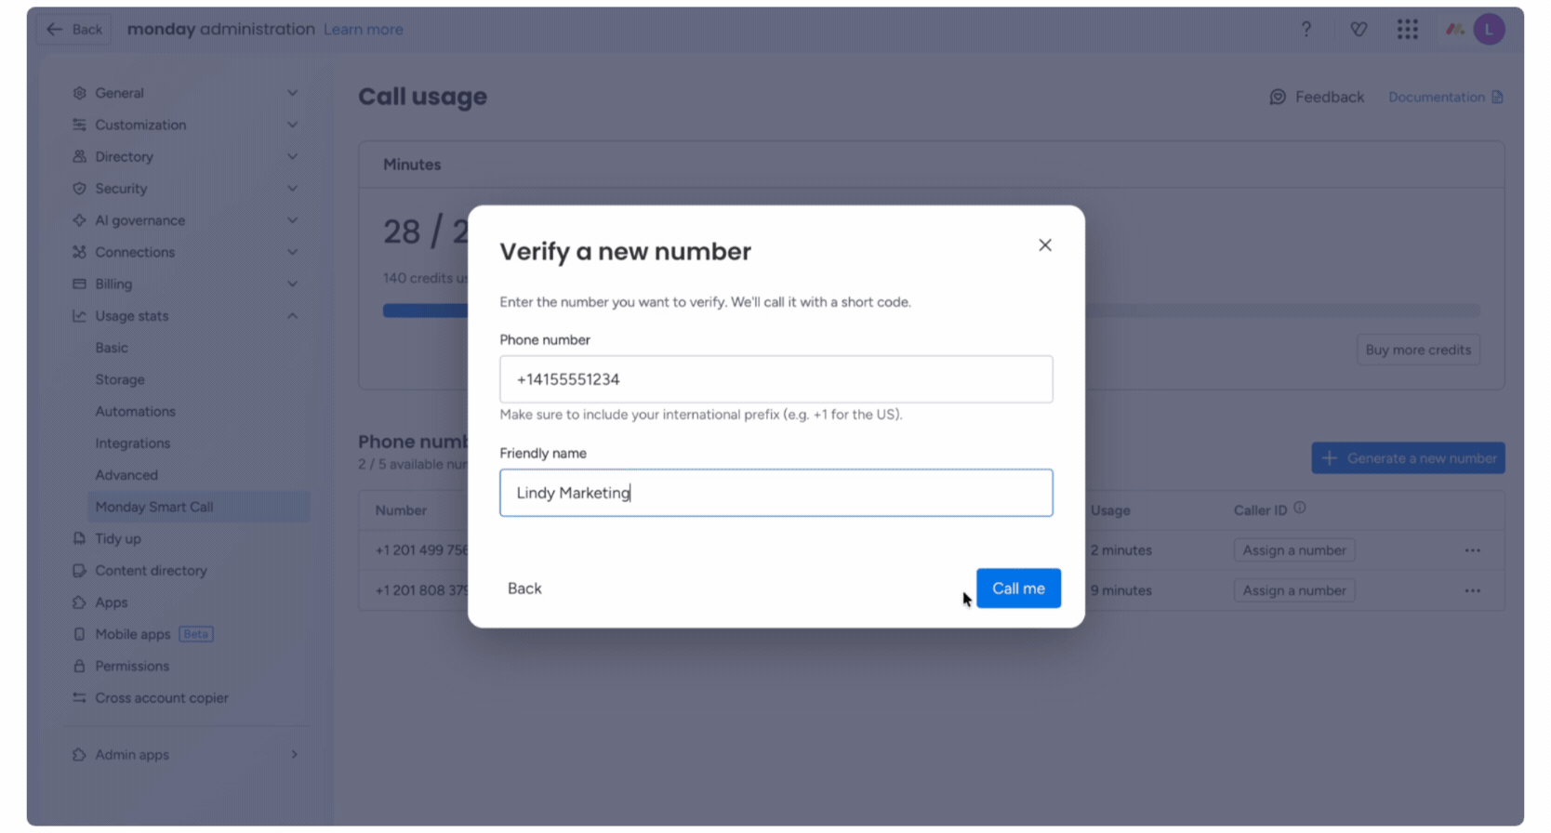Click the Phone number input field

click(x=776, y=379)
